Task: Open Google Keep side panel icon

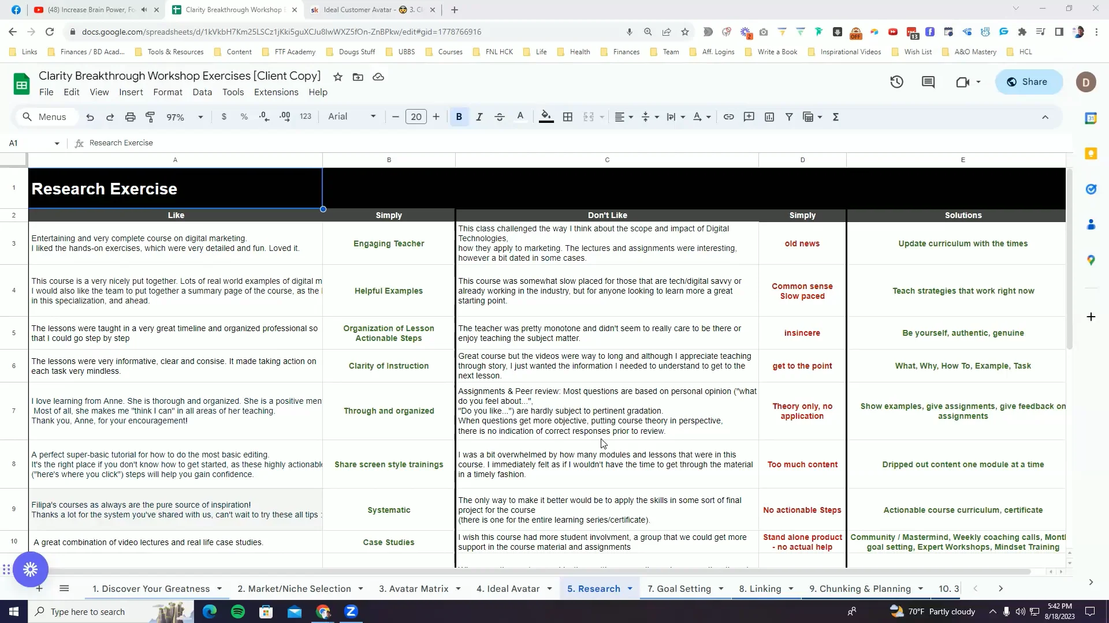Action: [1091, 153]
